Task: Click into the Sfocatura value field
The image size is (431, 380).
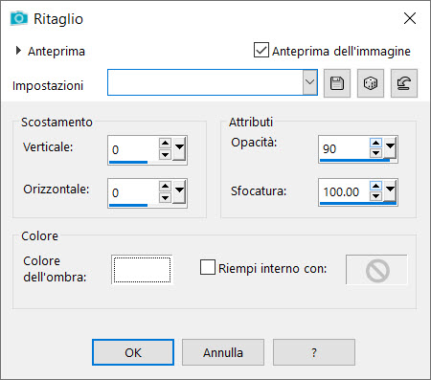Action: coord(344,191)
